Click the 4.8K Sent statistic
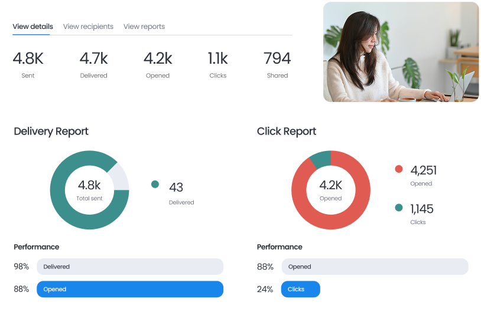 click(x=28, y=64)
